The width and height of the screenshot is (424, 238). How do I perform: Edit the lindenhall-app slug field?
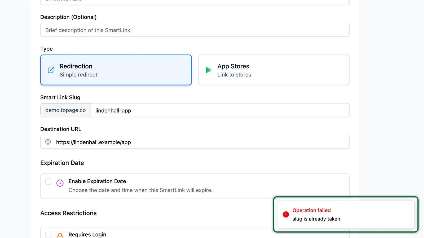pos(220,110)
